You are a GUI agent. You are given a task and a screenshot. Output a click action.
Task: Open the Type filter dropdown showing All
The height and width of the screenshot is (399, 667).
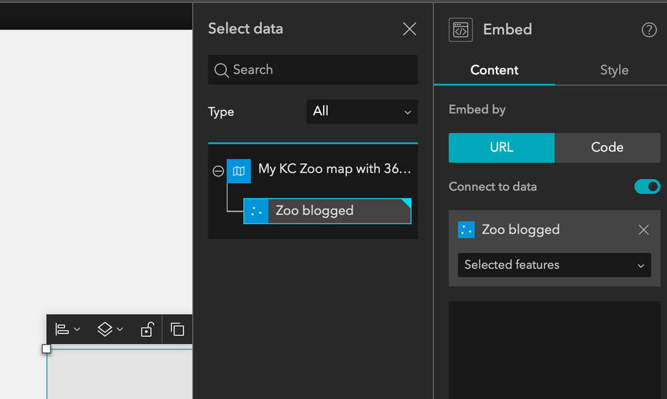tap(362, 112)
